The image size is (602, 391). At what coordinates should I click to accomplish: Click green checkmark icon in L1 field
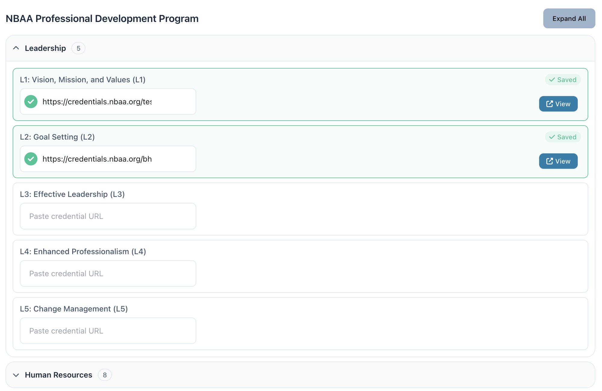[x=31, y=102]
